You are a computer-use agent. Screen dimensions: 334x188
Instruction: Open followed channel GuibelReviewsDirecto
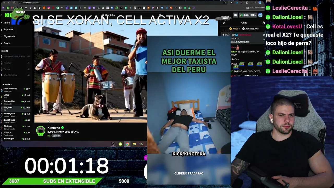[15, 57]
